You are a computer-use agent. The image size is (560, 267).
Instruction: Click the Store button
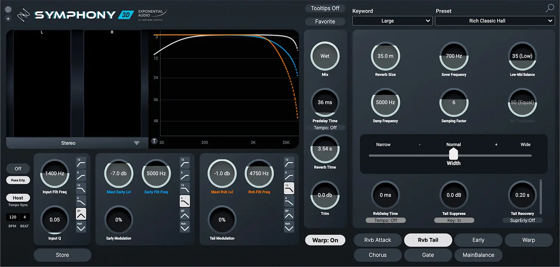[62, 255]
